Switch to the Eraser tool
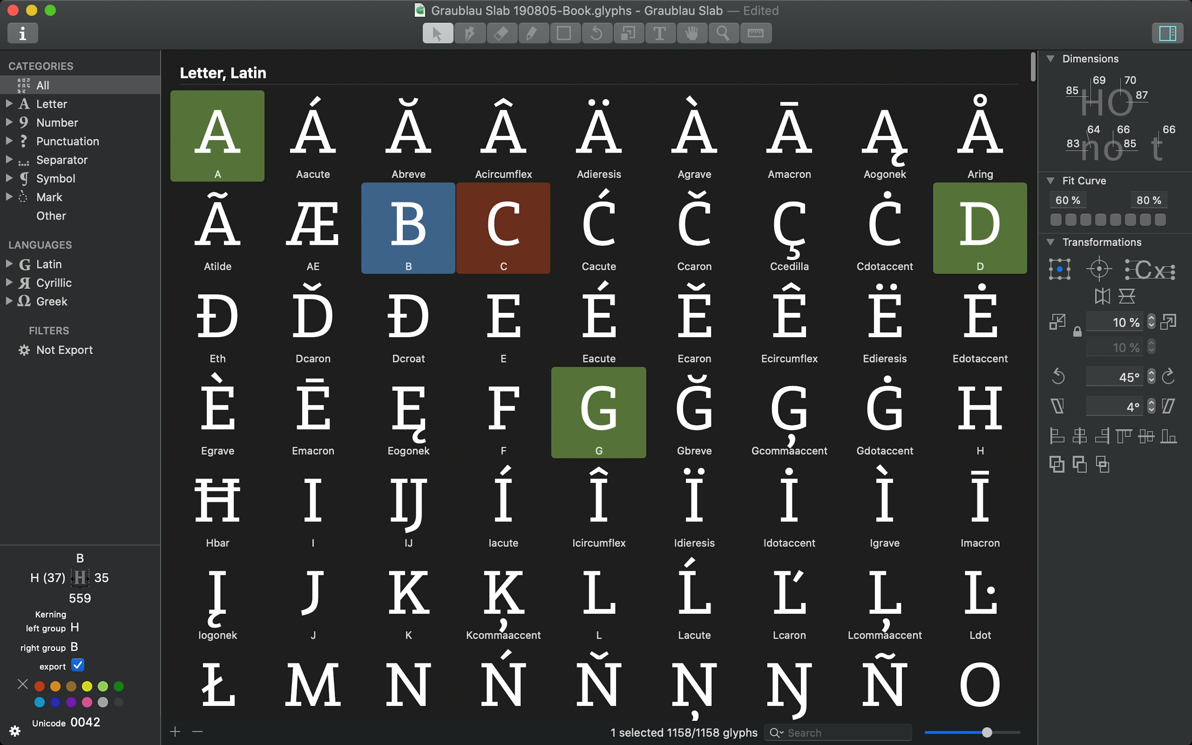 501,33
